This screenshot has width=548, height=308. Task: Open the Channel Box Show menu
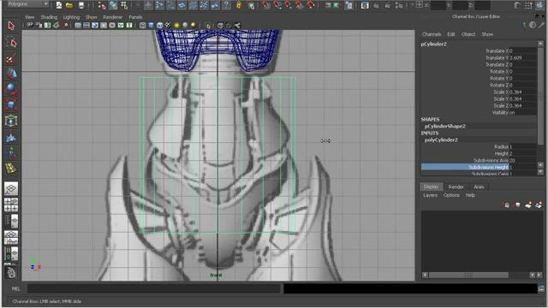coord(487,34)
